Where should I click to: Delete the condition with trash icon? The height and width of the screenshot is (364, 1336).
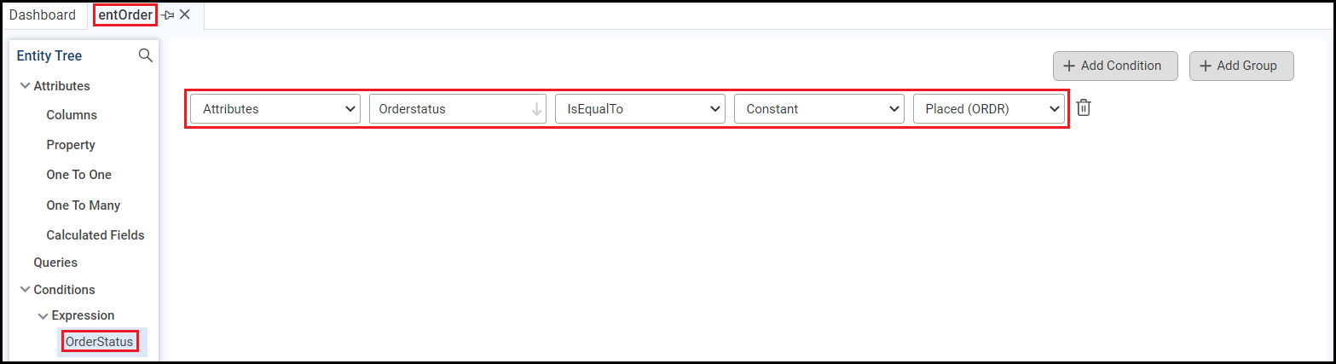pyautogui.click(x=1084, y=108)
